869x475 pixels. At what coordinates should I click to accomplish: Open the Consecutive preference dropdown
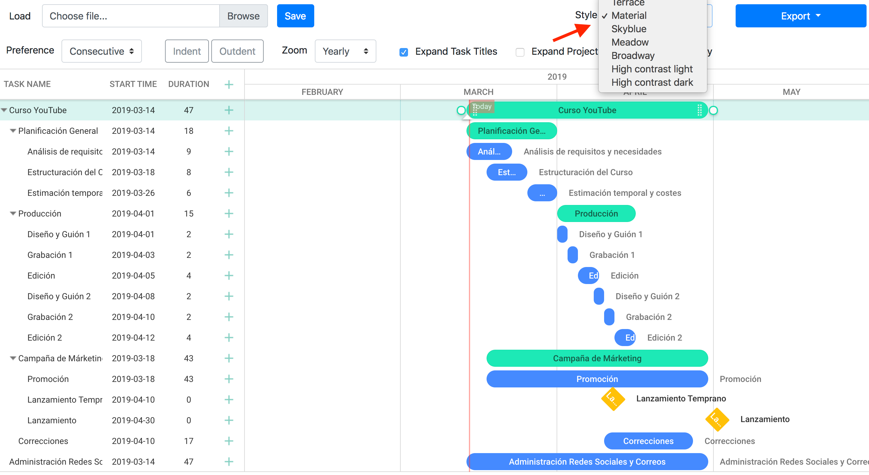(x=101, y=51)
